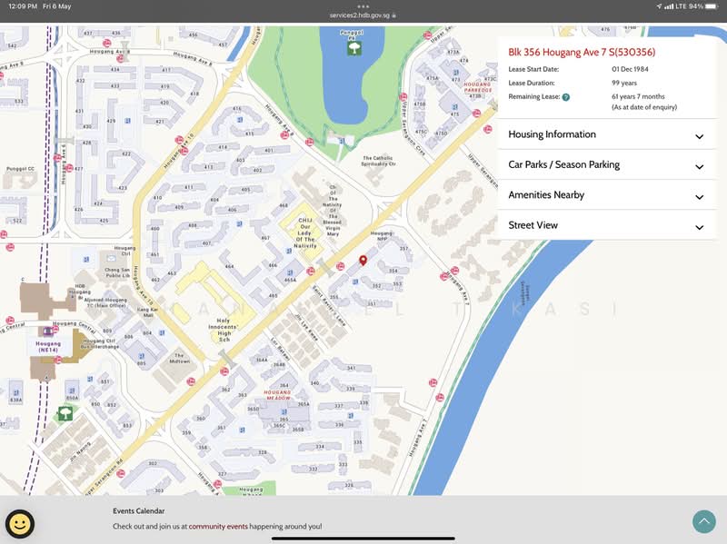Select The Midtown label on the map
The height and width of the screenshot is (544, 727).
tap(179, 358)
